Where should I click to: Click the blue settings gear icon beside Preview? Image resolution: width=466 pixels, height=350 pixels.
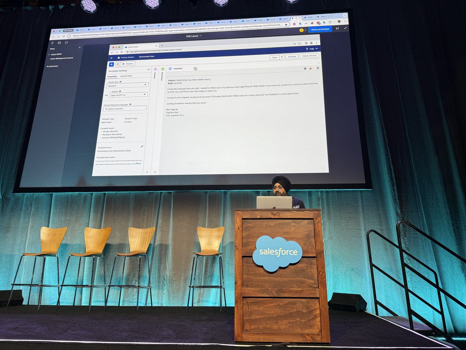(x=111, y=64)
